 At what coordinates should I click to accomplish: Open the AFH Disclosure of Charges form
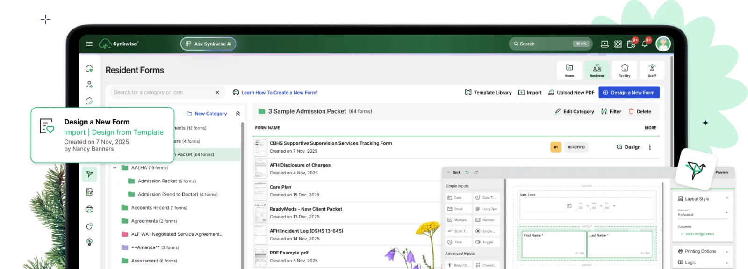coord(300,165)
